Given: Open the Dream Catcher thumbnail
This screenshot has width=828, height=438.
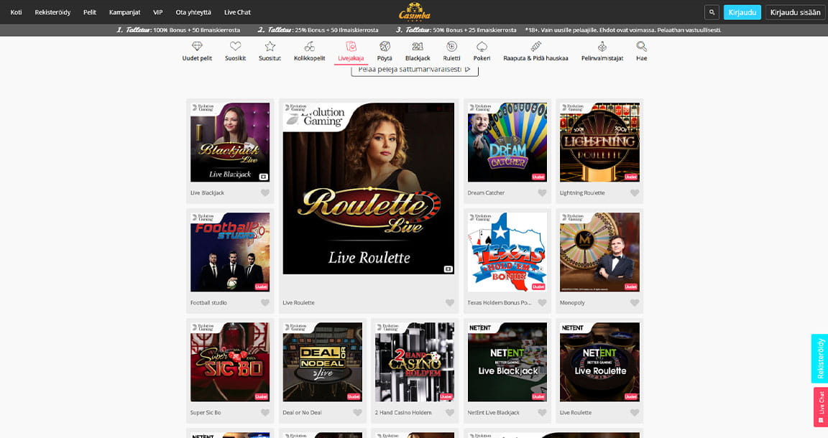Looking at the screenshot, I should [x=507, y=142].
